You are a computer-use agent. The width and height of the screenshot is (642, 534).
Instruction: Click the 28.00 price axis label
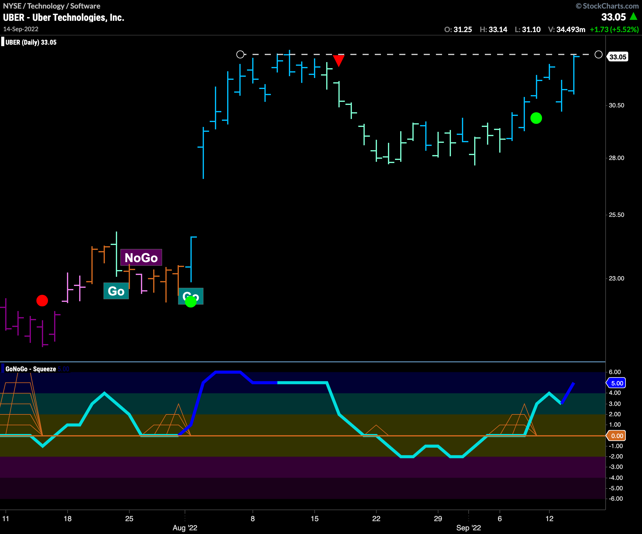(616, 158)
